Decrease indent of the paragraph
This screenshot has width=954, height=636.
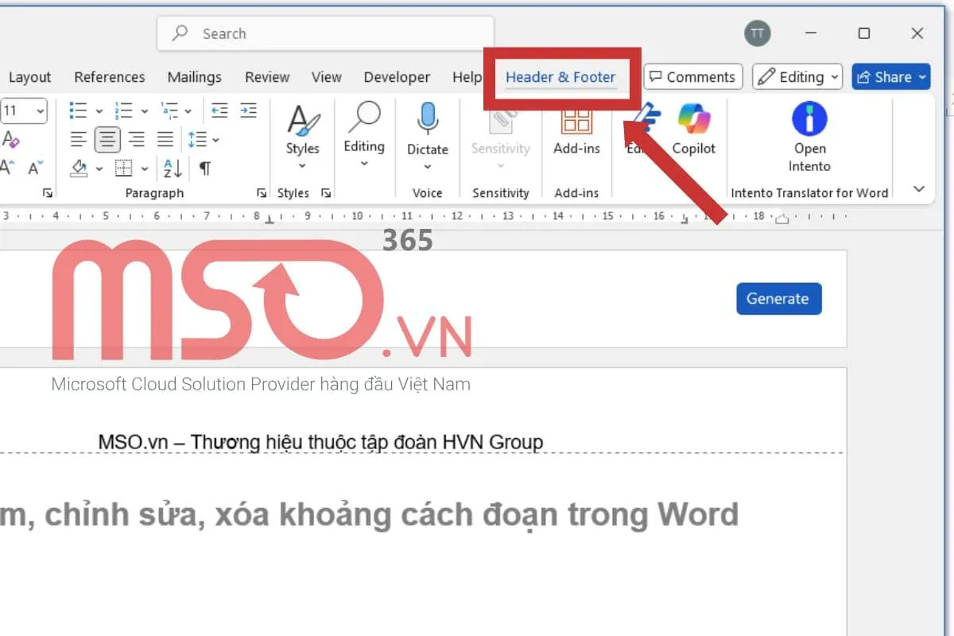[x=219, y=111]
